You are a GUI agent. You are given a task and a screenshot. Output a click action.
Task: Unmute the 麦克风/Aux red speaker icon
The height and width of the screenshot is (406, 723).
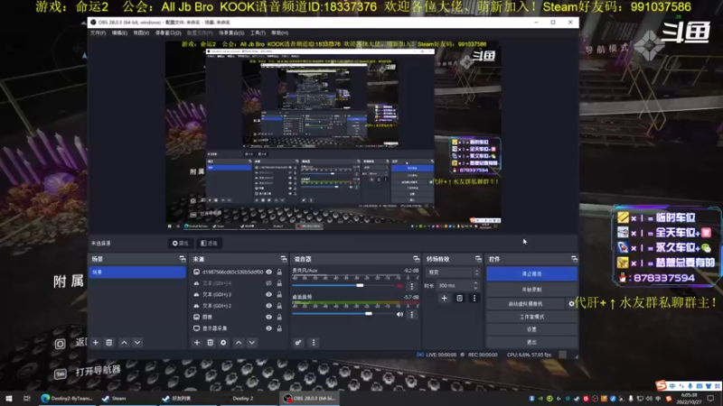(399, 286)
